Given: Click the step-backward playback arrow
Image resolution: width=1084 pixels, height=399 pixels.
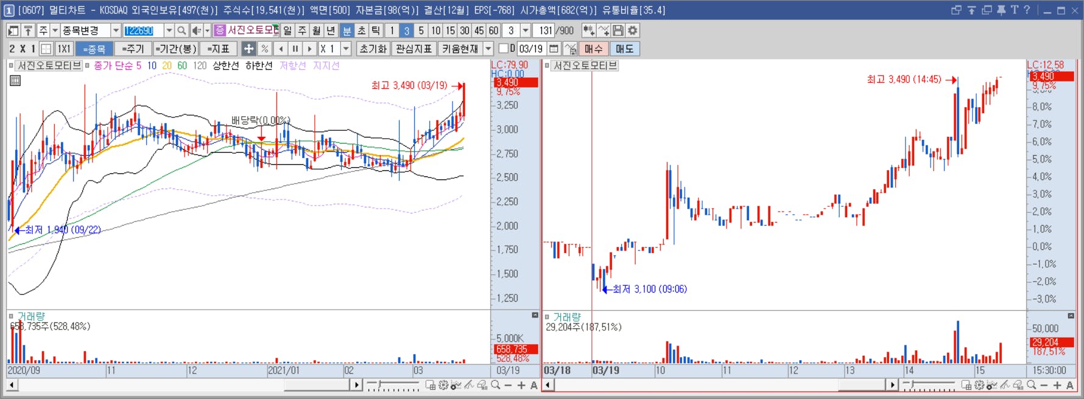Looking at the screenshot, I should 281,49.
